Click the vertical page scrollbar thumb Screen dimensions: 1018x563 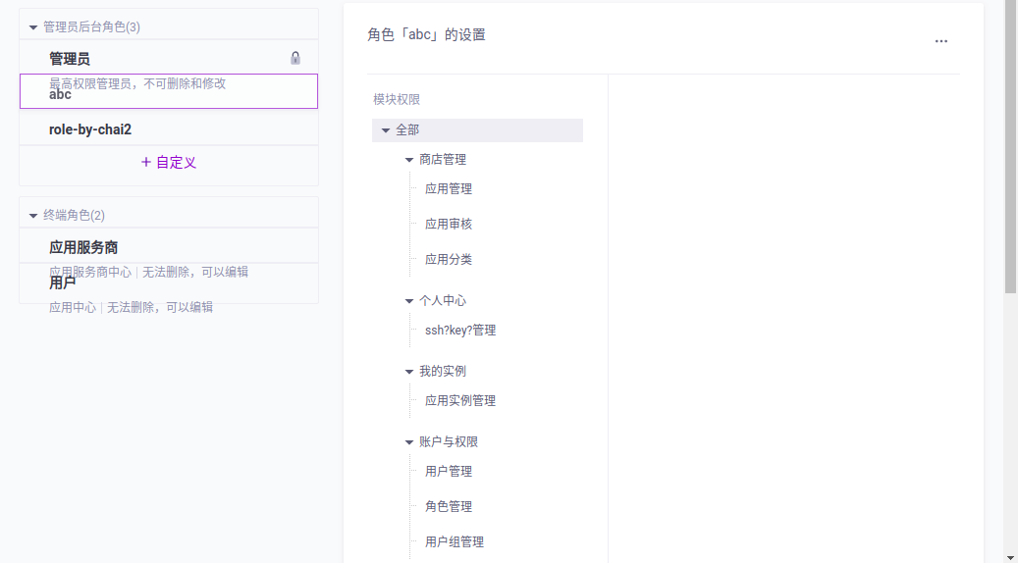[1011, 146]
